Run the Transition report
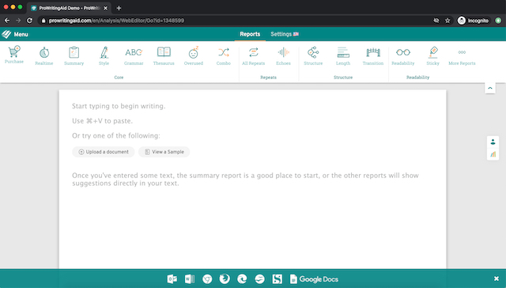Image resolution: width=506 pixels, height=288 pixels. (373, 56)
